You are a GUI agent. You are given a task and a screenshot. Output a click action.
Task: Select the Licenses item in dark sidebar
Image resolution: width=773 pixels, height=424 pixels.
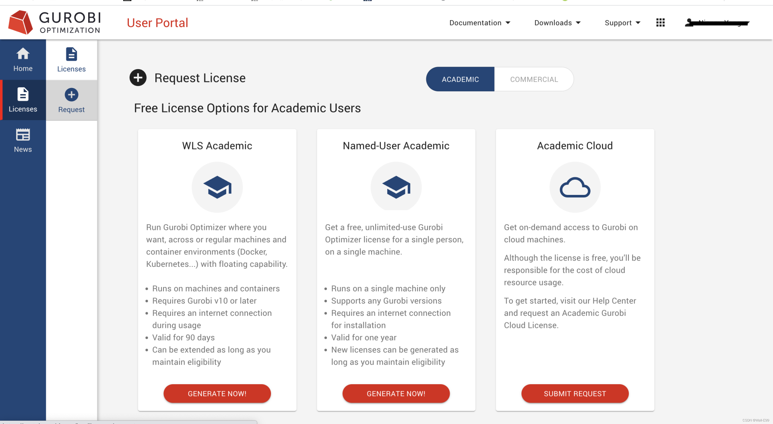(23, 100)
